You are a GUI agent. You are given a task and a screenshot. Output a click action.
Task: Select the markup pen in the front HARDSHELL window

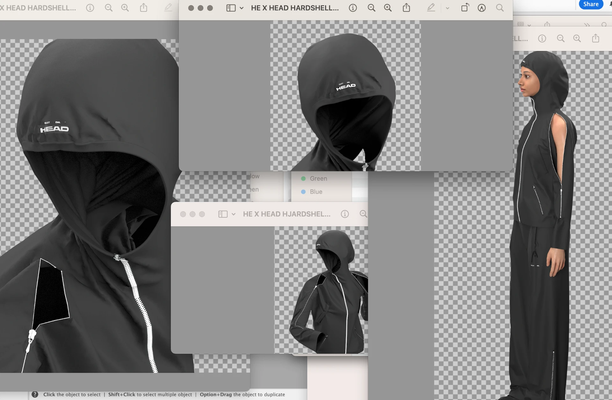(431, 8)
